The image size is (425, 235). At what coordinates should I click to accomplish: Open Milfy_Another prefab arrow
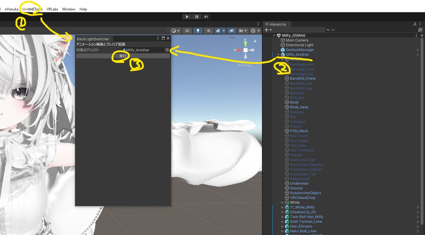pos(418,55)
